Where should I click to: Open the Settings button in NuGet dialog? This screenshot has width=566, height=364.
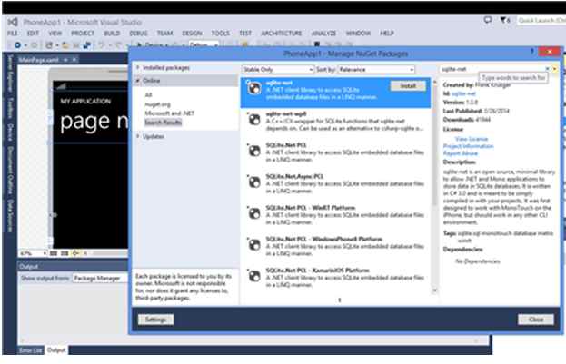click(155, 320)
